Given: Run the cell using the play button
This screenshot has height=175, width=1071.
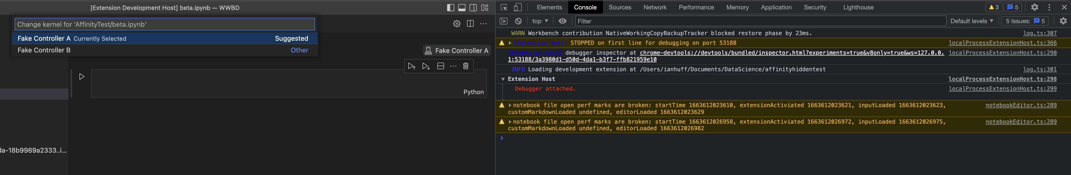Looking at the screenshot, I should point(82,77).
